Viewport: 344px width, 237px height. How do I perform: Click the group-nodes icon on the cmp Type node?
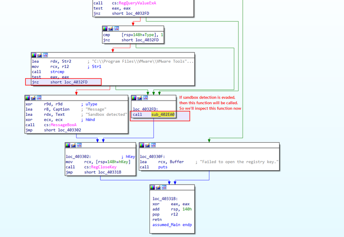point(117,28)
